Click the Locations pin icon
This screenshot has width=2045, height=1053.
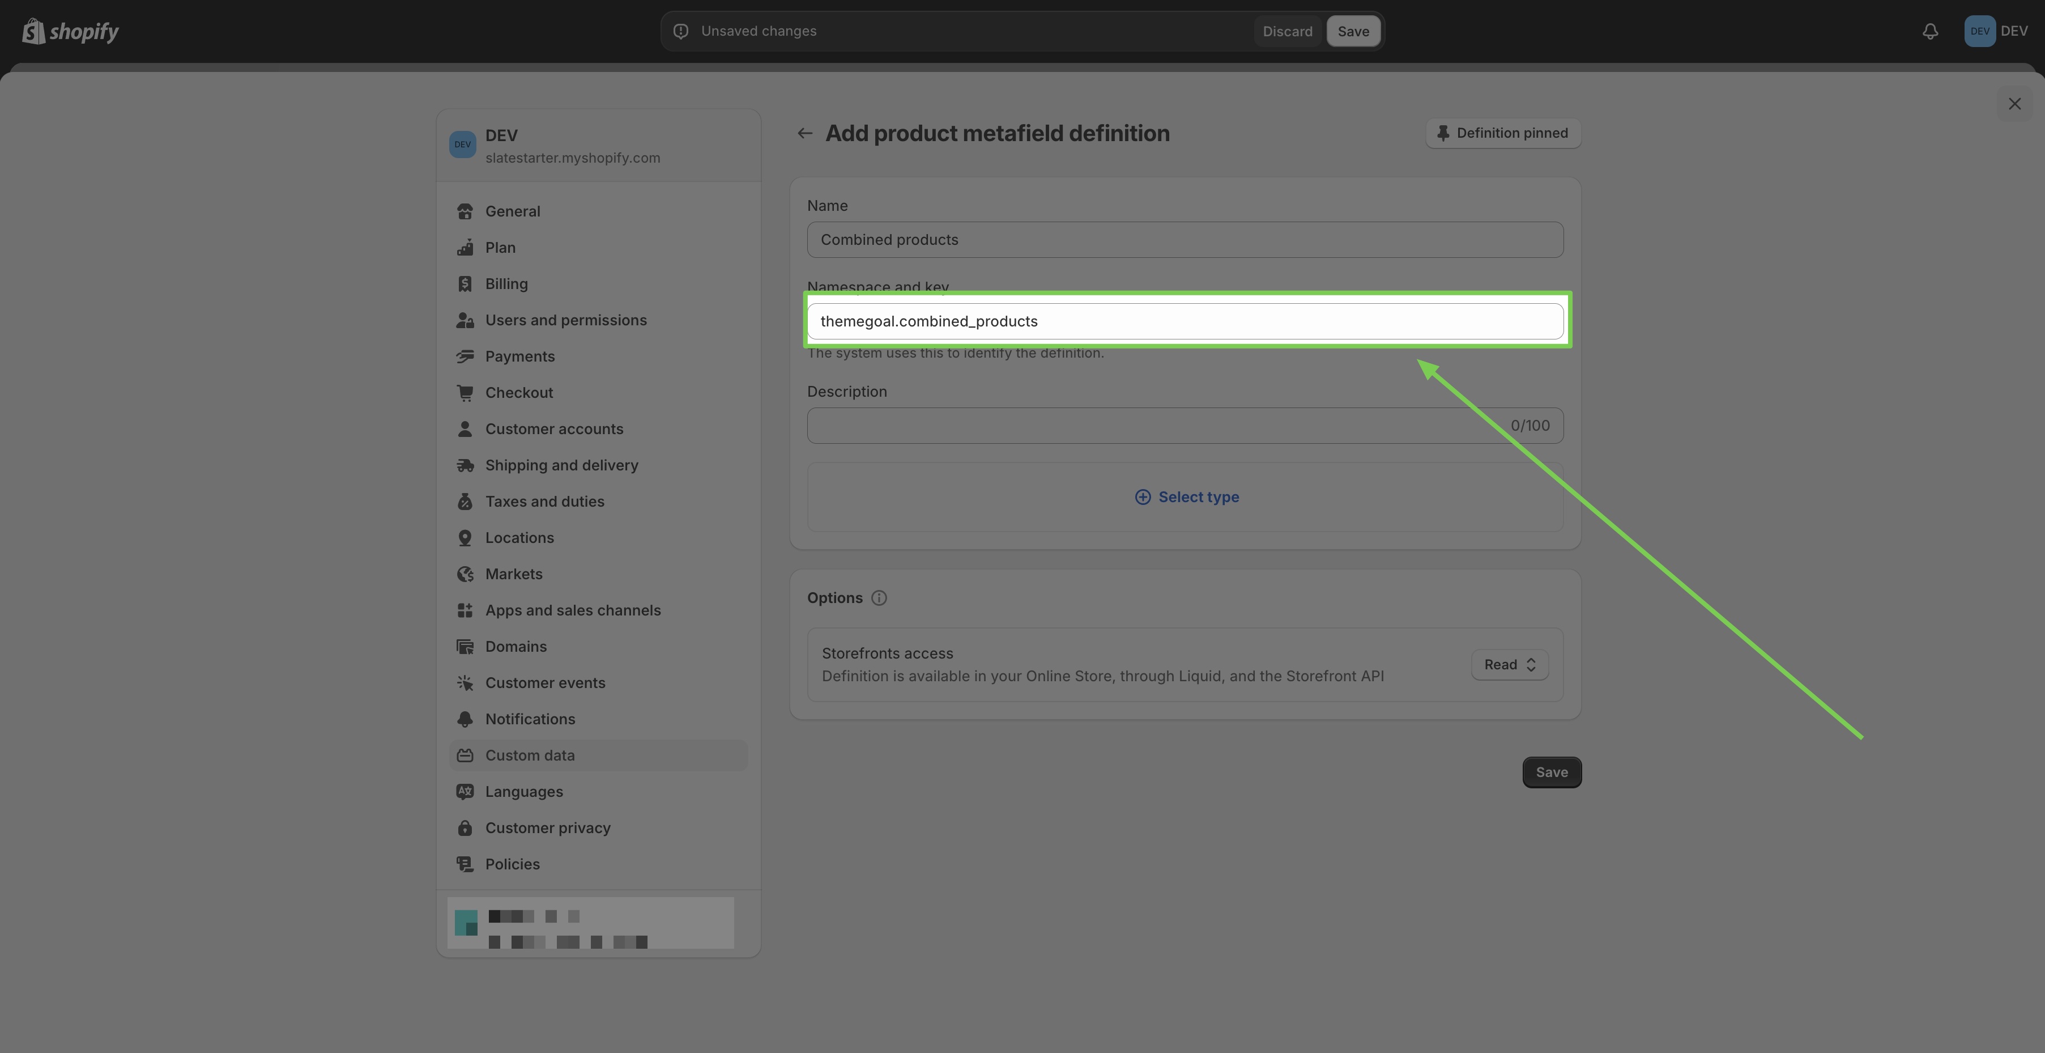(x=465, y=538)
